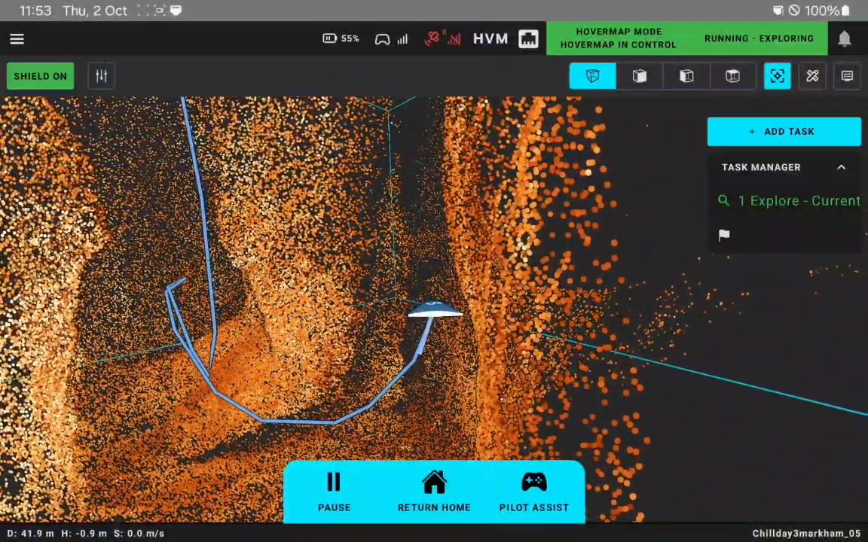
Task: Activate Pilot Assist mode
Action: tap(533, 492)
